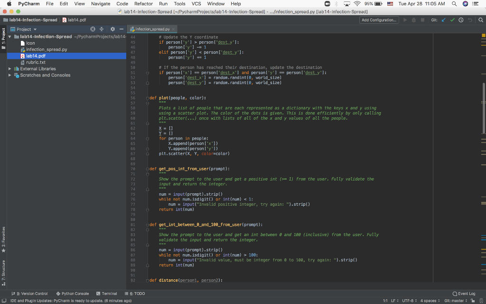
Task: Start debugging with the bug icon
Action: click(x=414, y=20)
